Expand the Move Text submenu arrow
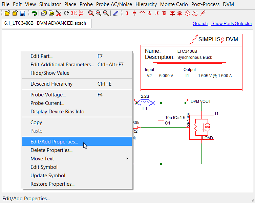Screen dimensions: 255x203 [x=127, y=159]
